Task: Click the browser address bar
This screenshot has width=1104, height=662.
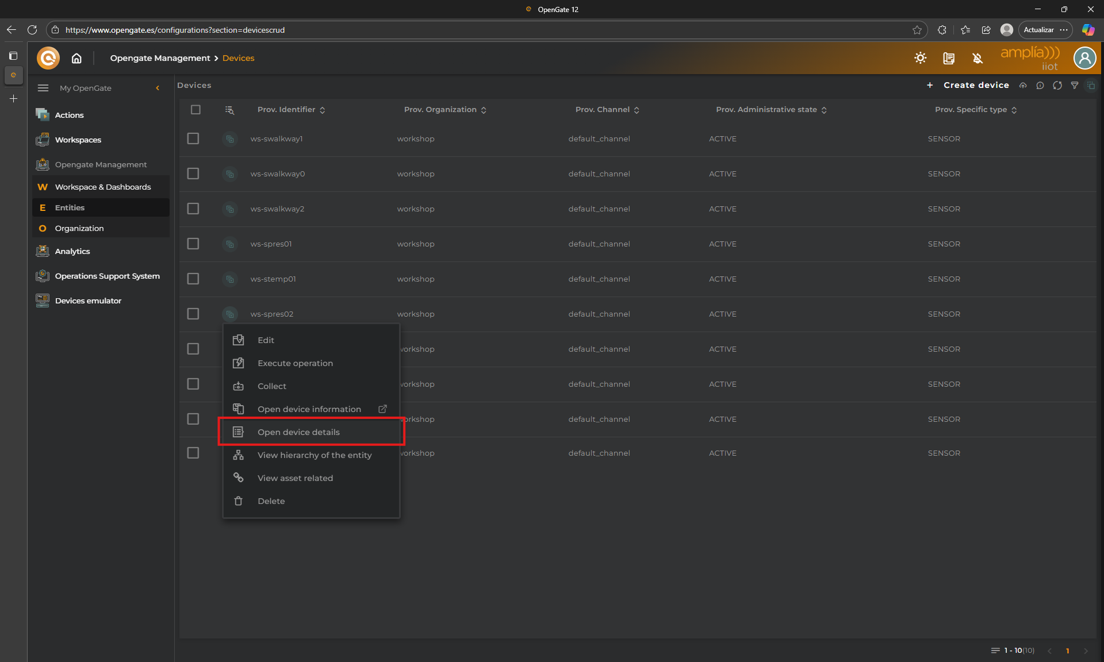Action: click(x=460, y=30)
